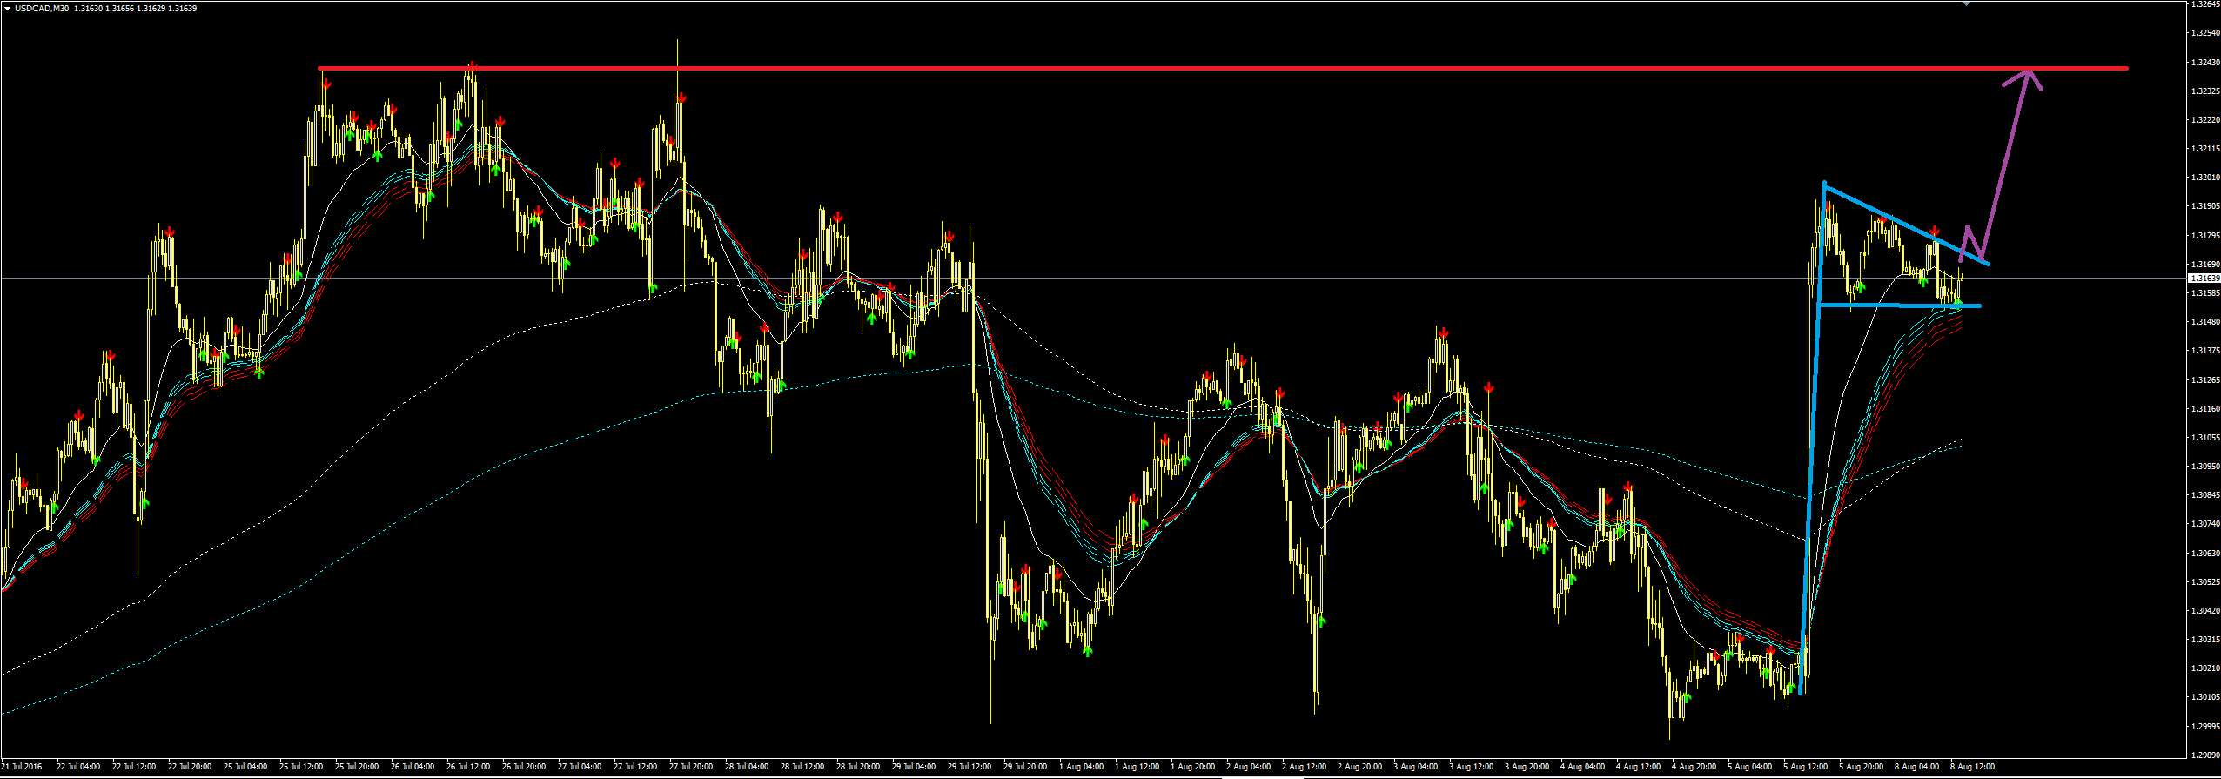The height and width of the screenshot is (779, 2221).
Task: Click the 1 Aug 12:00 time label
Action: 1137,767
